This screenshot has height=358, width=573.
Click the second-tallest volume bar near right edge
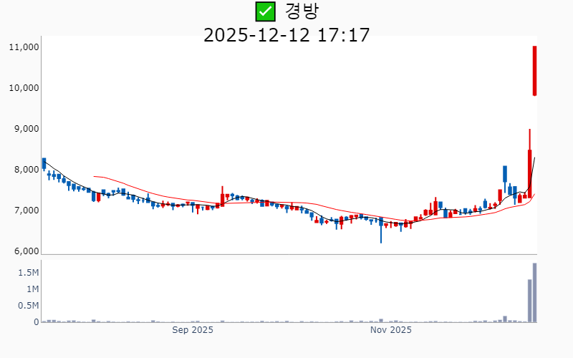coord(529,301)
